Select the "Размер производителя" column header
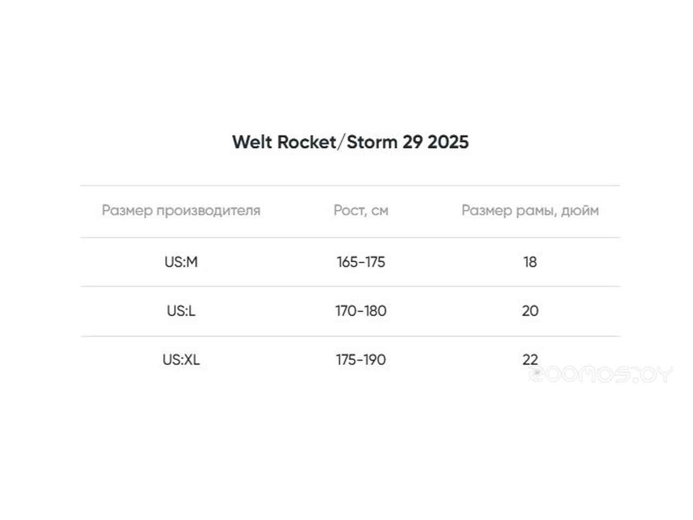This screenshot has width=693, height=520. 181,210
